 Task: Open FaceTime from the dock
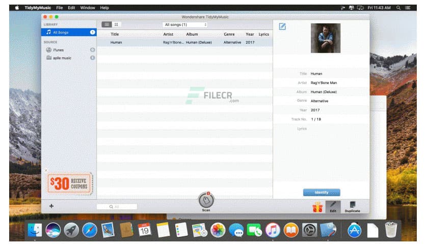click(x=254, y=230)
